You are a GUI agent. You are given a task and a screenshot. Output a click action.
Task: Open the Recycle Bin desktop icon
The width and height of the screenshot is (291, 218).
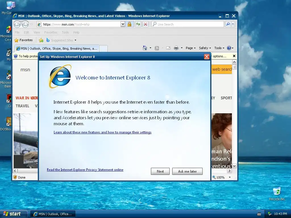pos(277,194)
